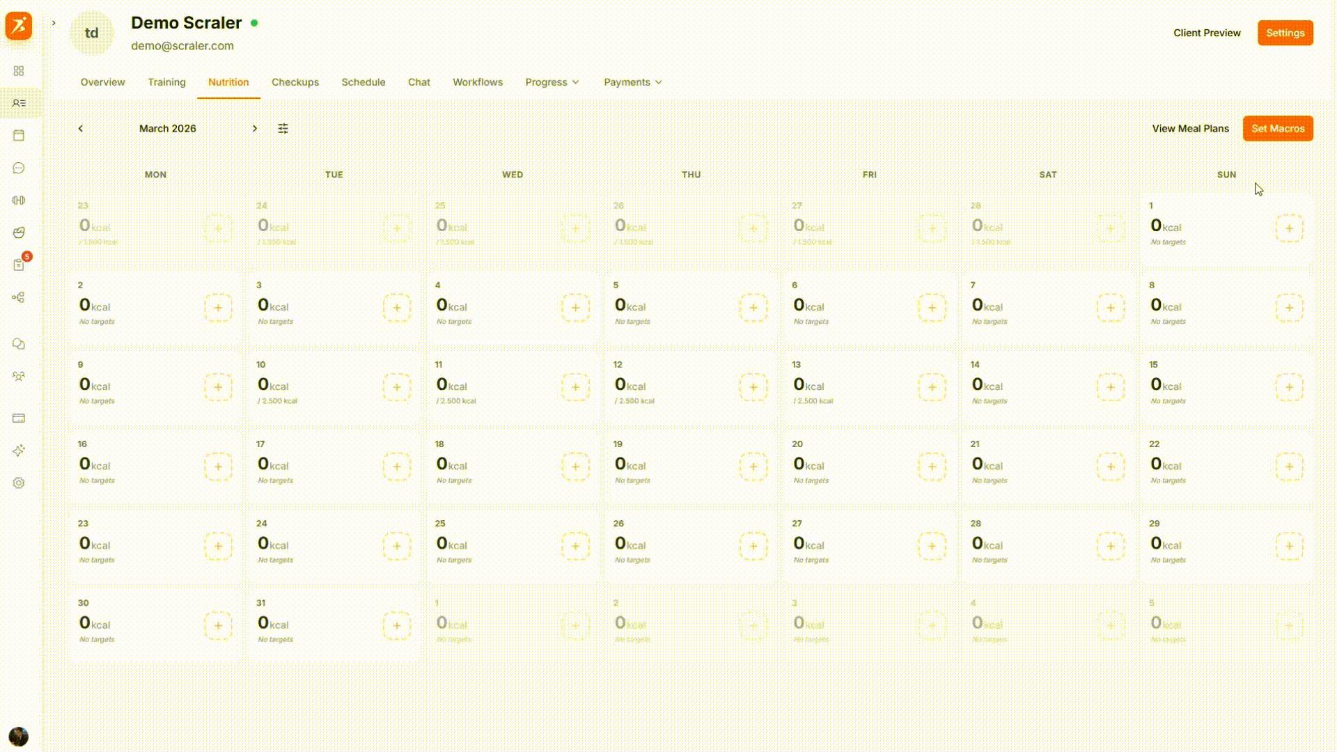Go to next month with the right arrow
Image resolution: width=1337 pixels, height=752 pixels.
[x=255, y=128]
